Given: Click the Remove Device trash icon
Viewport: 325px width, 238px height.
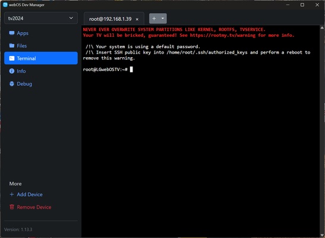Looking at the screenshot, I should pyautogui.click(x=12, y=207).
